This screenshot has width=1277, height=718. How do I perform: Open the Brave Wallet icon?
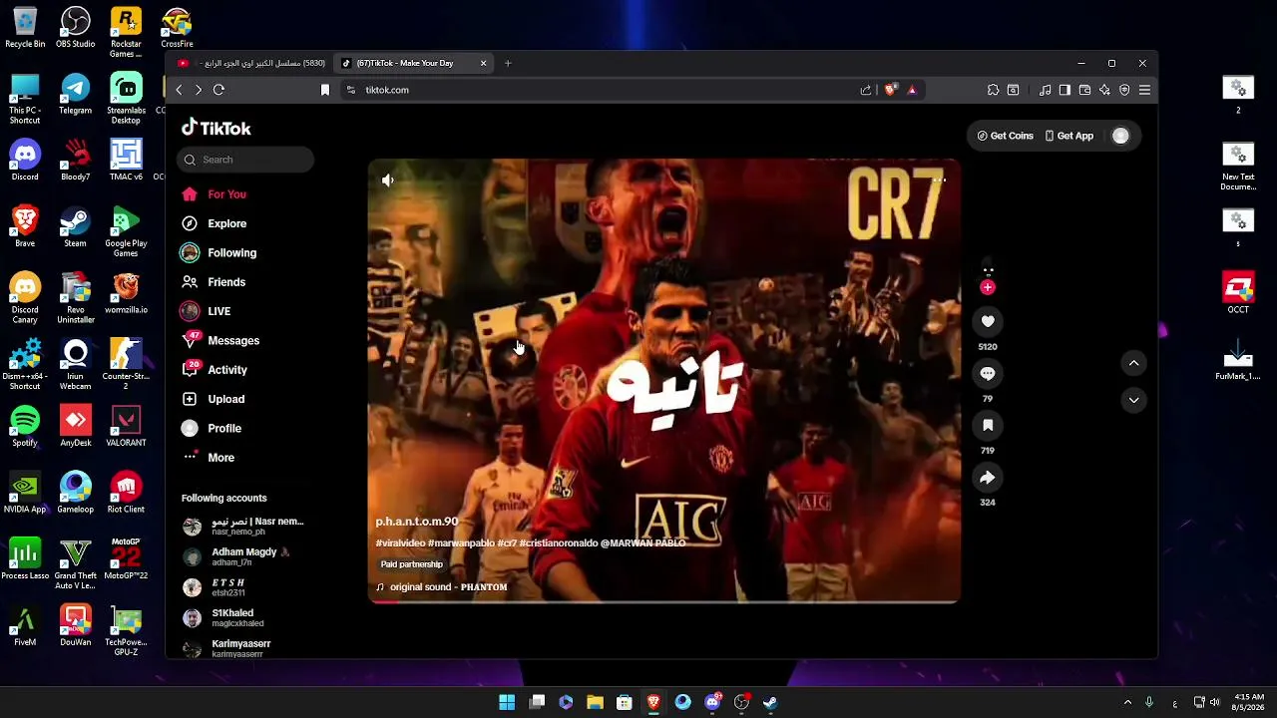pyautogui.click(x=1084, y=90)
